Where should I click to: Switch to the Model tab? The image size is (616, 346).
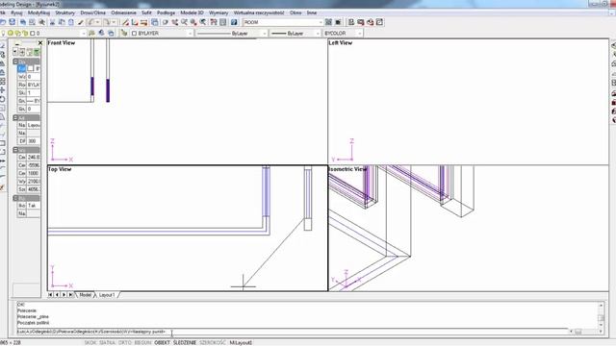click(85, 295)
